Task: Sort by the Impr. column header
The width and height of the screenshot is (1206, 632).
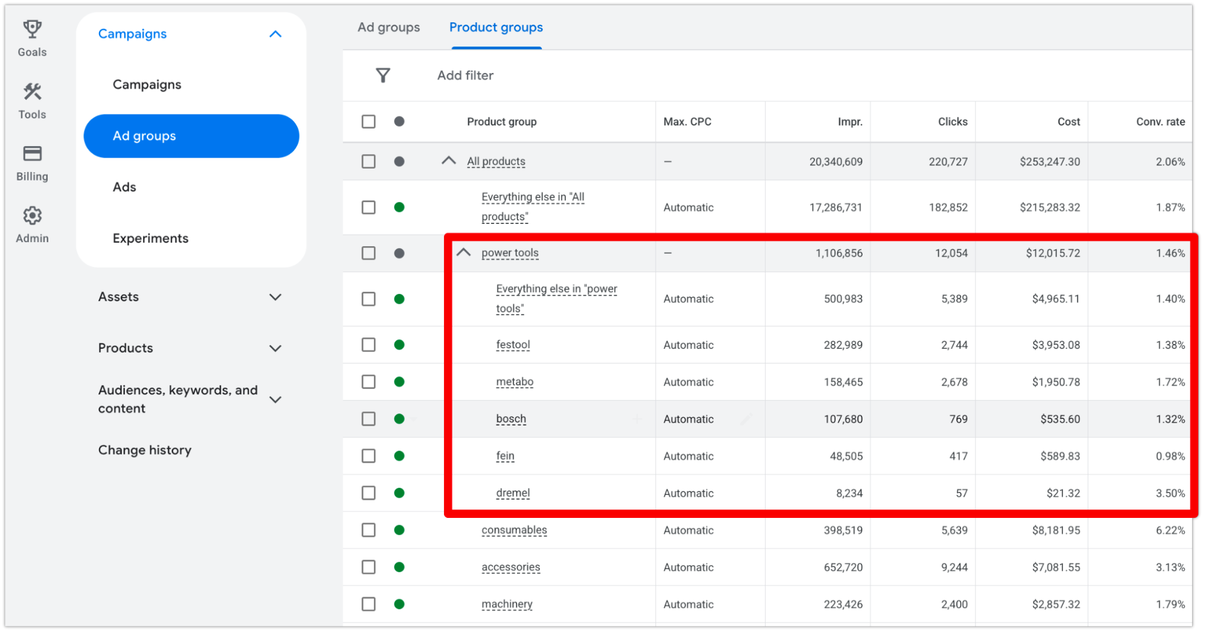Action: (849, 121)
